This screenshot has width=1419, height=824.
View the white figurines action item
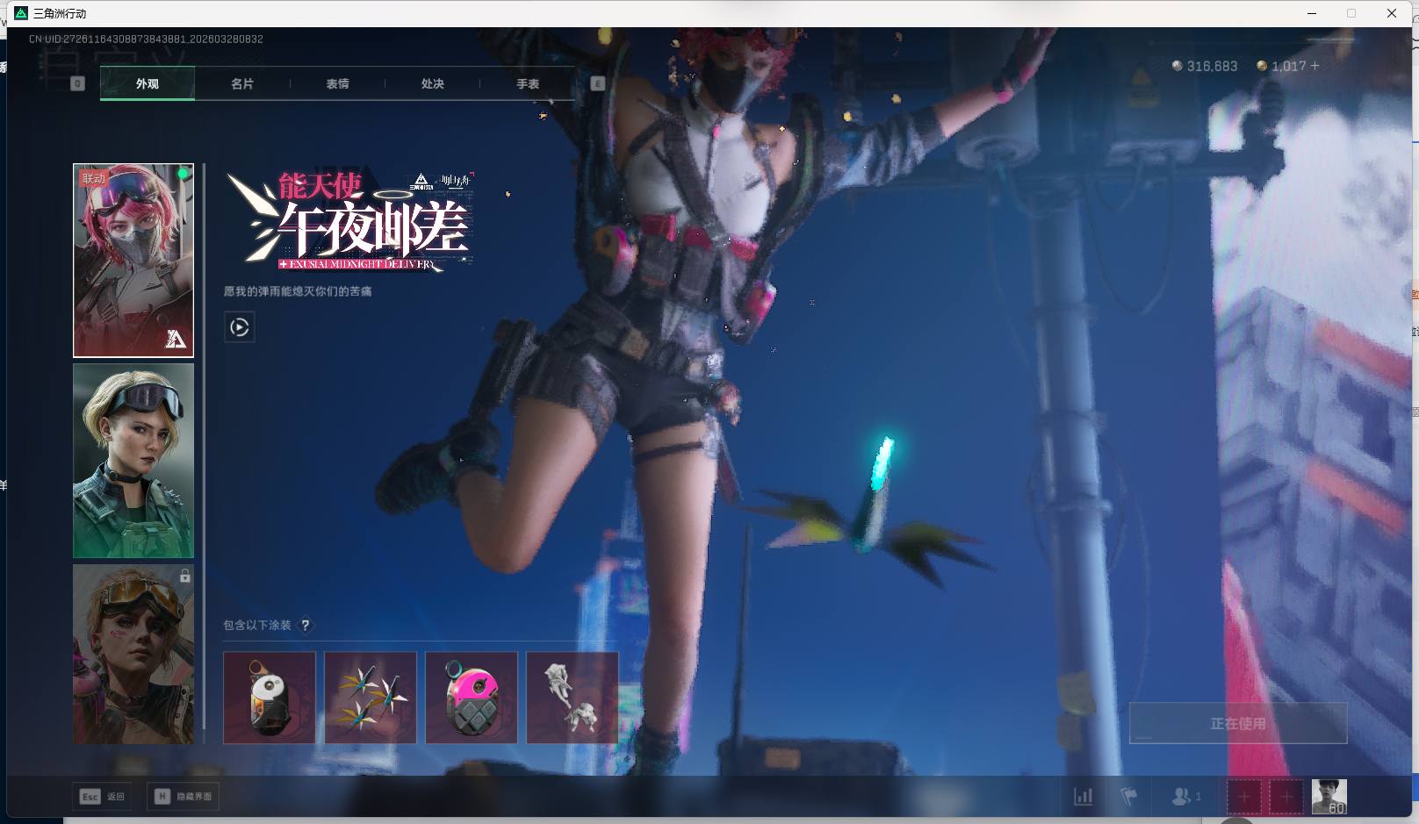(573, 698)
